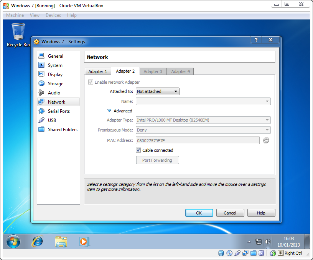313x260 pixels.
Task: Select USB in the settings list
Action: 52,120
